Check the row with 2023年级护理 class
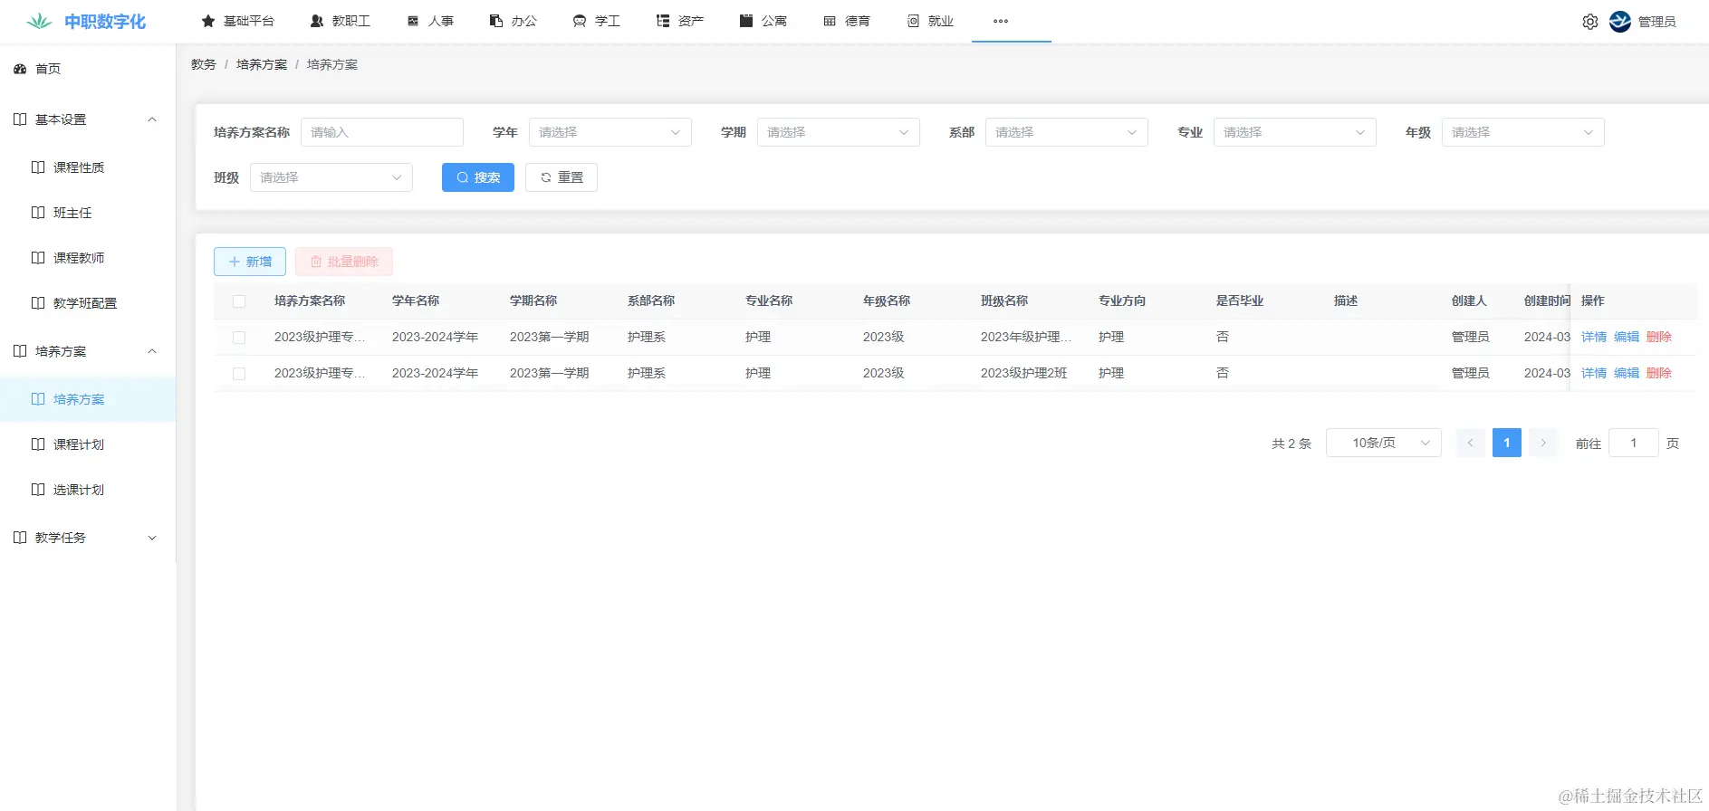1709x811 pixels. click(x=239, y=338)
